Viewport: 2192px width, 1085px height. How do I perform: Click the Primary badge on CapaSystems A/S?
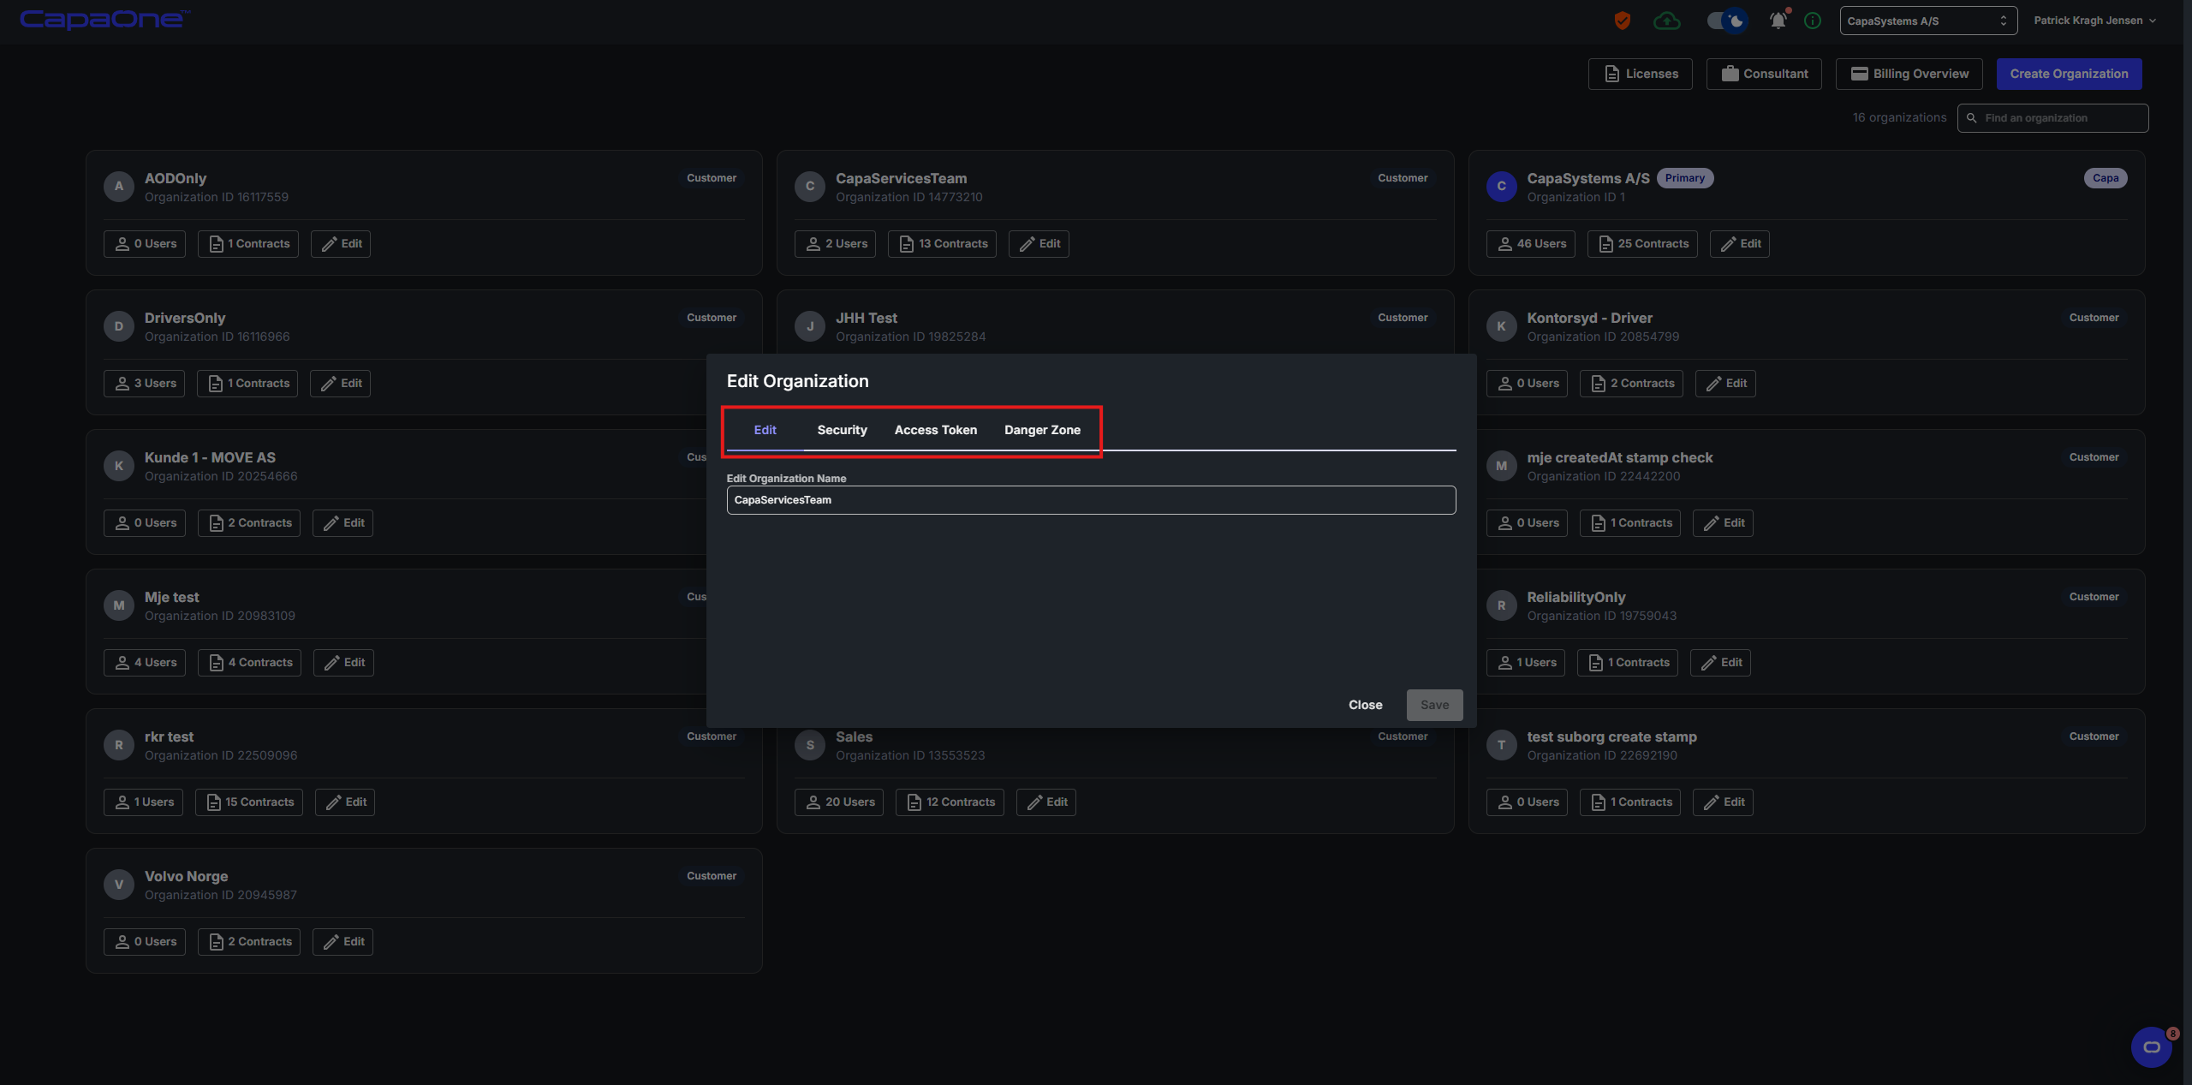(x=1684, y=178)
